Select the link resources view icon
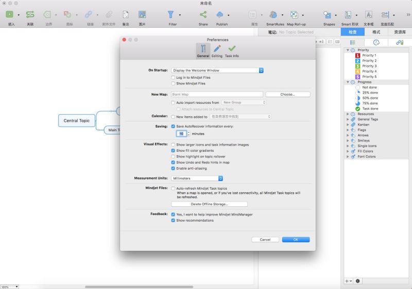Image resolution: width=412 pixels, height=289 pixels. [x=400, y=42]
